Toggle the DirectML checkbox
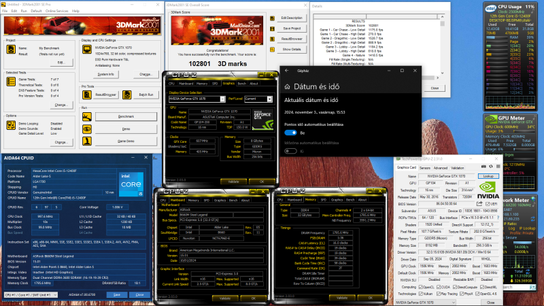 coord(482,287)
